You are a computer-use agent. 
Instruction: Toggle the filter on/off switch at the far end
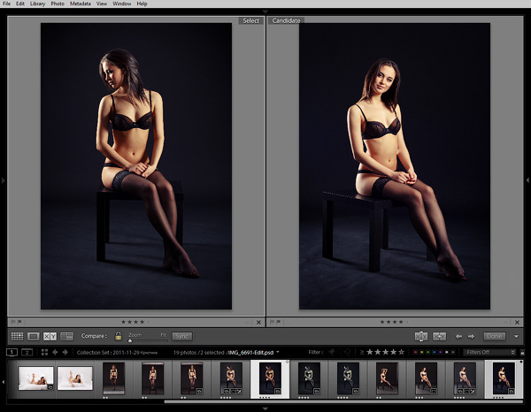pos(522,352)
